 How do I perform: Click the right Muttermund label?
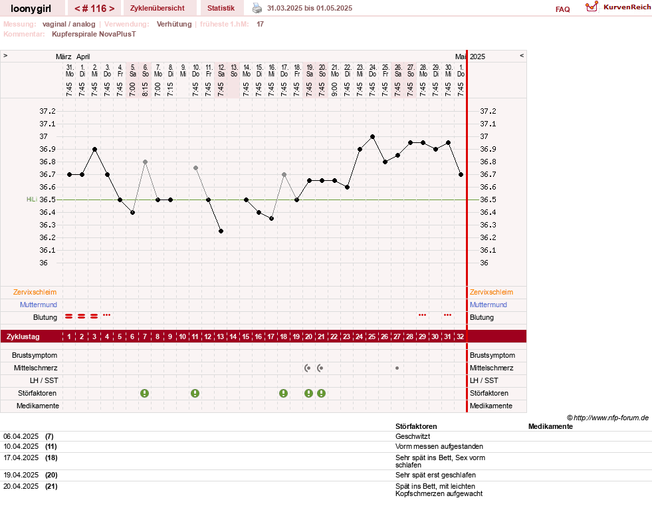coord(488,305)
